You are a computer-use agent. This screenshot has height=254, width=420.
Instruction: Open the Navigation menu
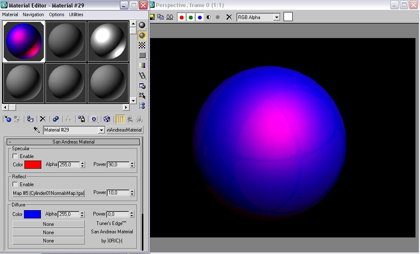click(33, 14)
